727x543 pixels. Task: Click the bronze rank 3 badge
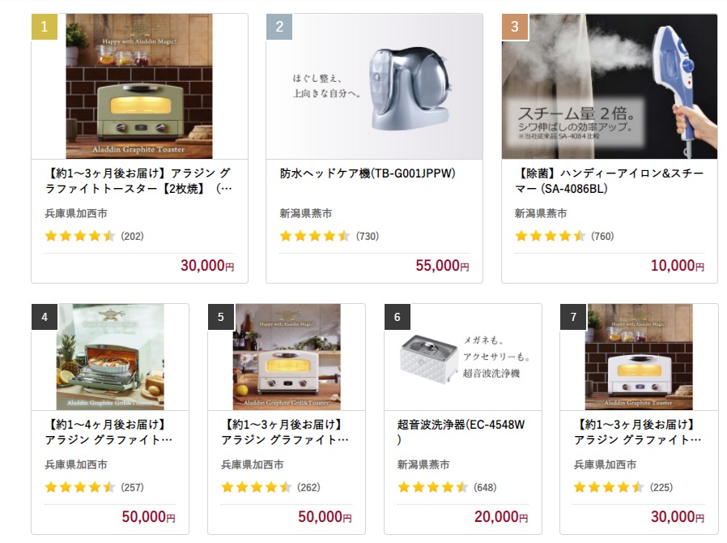515,27
